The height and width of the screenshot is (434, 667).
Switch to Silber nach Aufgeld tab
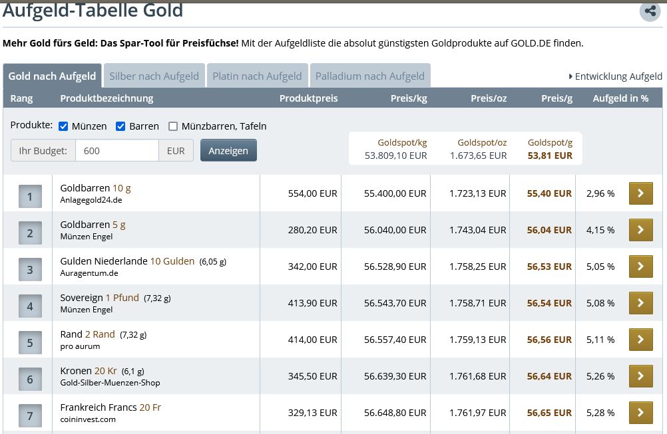point(154,76)
